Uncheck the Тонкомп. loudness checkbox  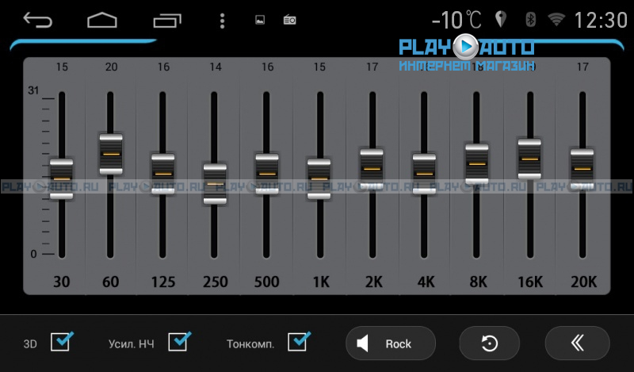pyautogui.click(x=299, y=343)
